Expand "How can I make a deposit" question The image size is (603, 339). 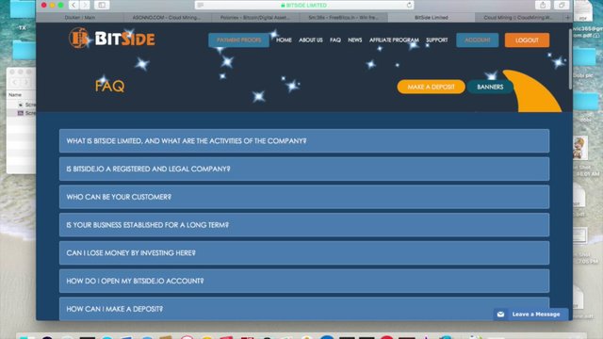[x=304, y=309]
